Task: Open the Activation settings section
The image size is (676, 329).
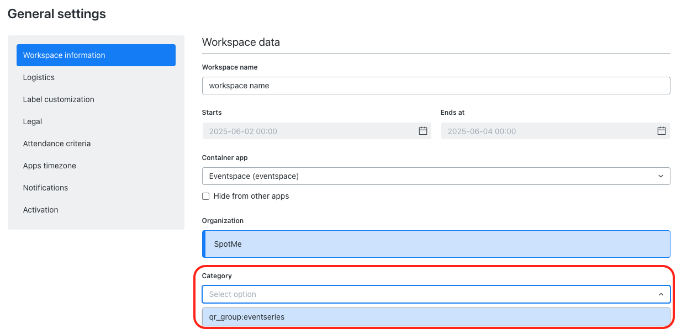Action: point(40,210)
